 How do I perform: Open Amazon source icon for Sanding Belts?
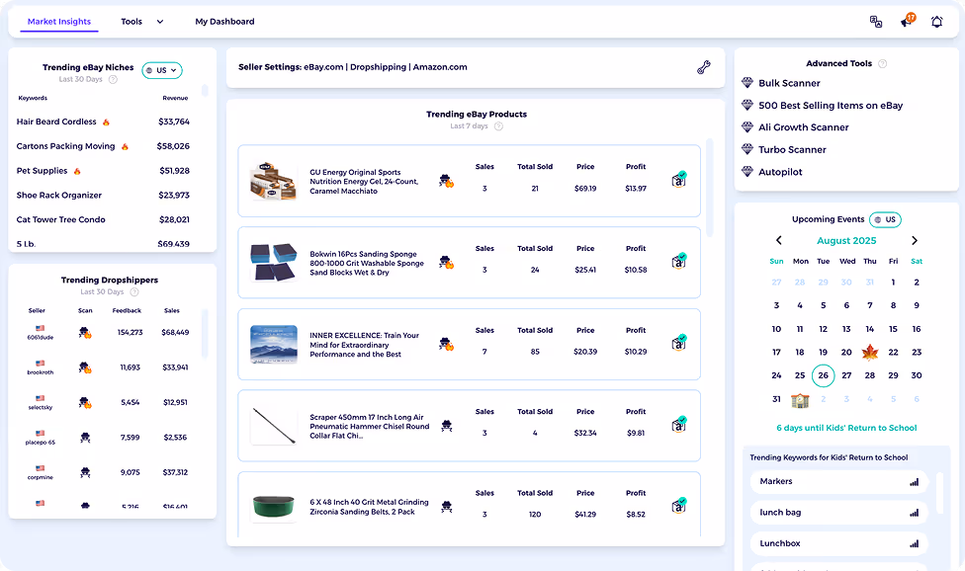point(679,506)
